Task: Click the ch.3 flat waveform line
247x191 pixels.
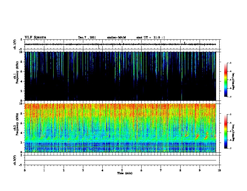Action: [120, 160]
